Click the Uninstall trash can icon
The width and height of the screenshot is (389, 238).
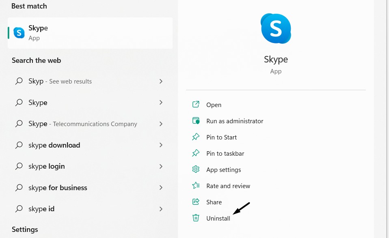[196, 218]
